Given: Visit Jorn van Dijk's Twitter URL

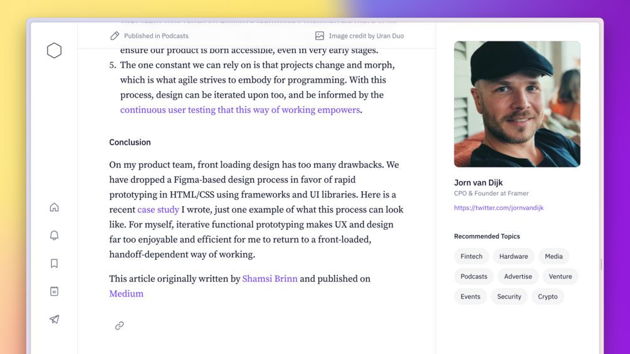Looking at the screenshot, I should pyautogui.click(x=498, y=208).
